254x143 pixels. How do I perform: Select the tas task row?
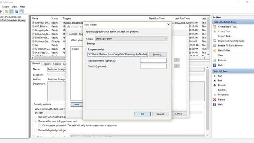coord(37,45)
